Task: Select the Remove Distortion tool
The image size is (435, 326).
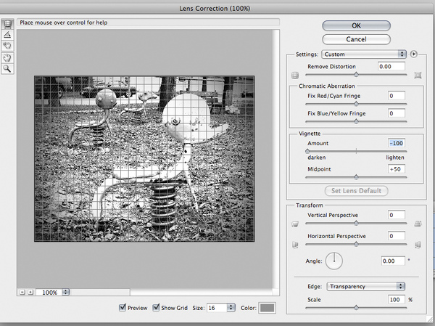Action: coord(7,24)
